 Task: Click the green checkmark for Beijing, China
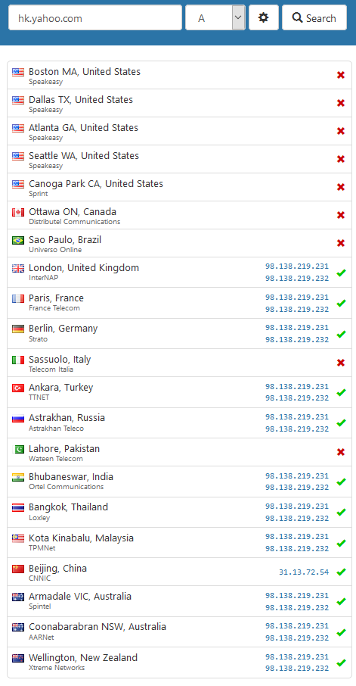click(341, 572)
